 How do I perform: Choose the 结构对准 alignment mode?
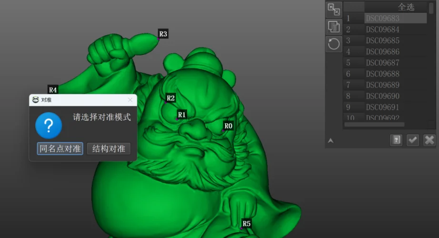coord(109,149)
